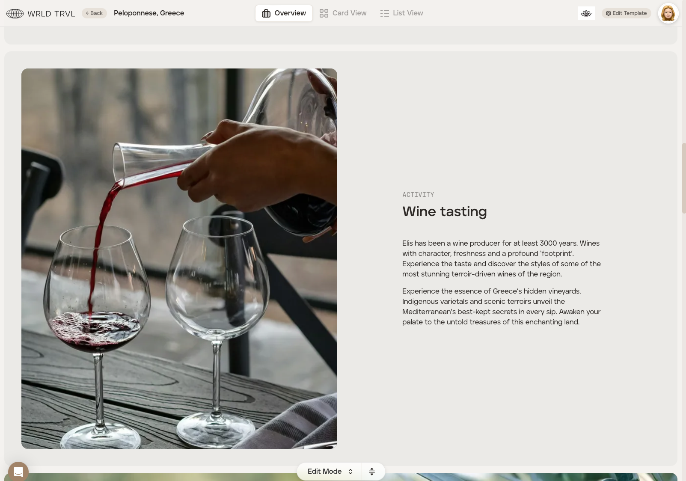This screenshot has width=686, height=481.
Task: Switch to the Card View tab
Action: coord(343,13)
